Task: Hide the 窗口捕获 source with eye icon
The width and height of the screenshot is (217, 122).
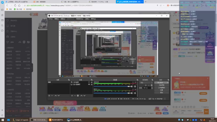Action: coord(89,82)
